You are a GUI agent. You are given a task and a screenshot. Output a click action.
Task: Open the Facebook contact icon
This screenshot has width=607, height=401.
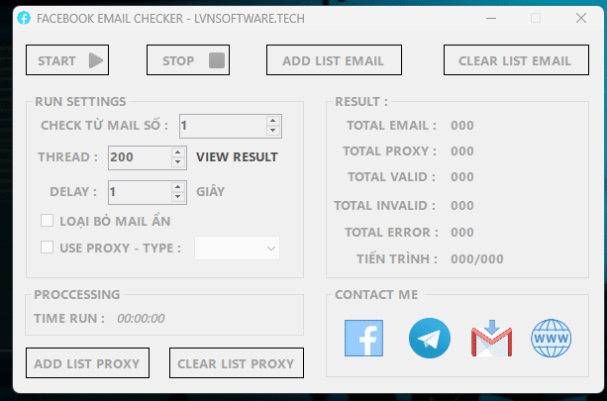[363, 338]
